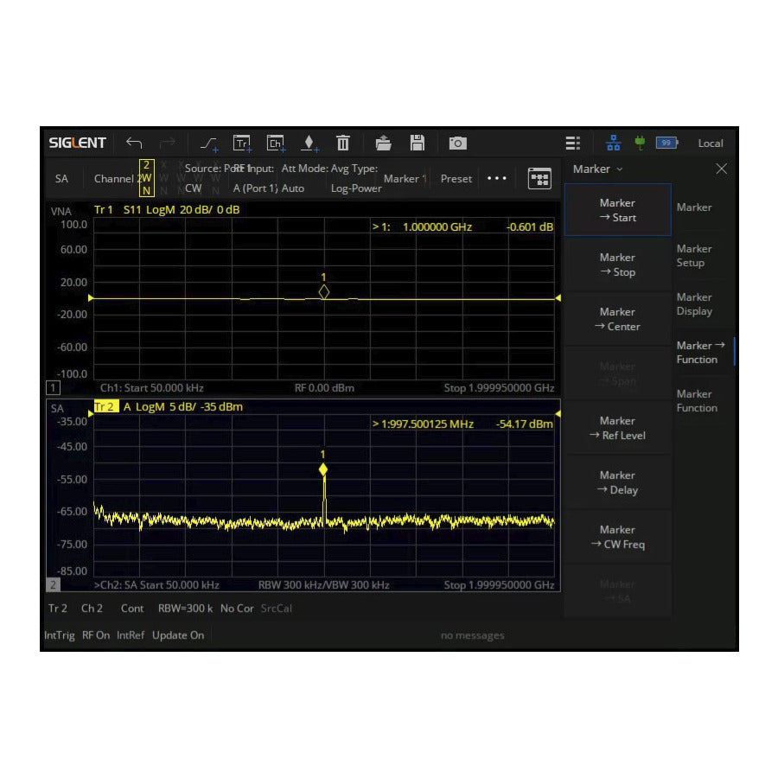Toggle Update On in the status bar

click(177, 635)
